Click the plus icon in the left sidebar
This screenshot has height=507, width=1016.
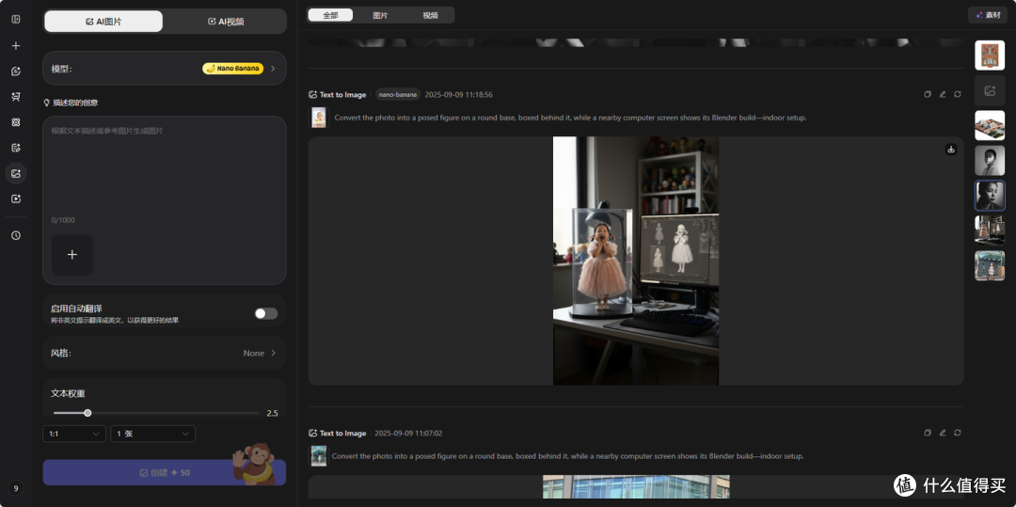[x=16, y=46]
